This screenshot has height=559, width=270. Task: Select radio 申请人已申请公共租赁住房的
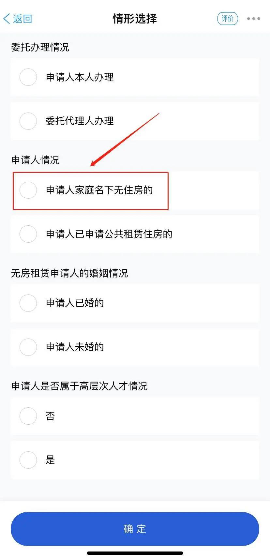click(28, 234)
